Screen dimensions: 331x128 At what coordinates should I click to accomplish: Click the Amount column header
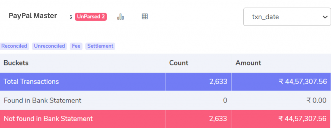coord(248,63)
